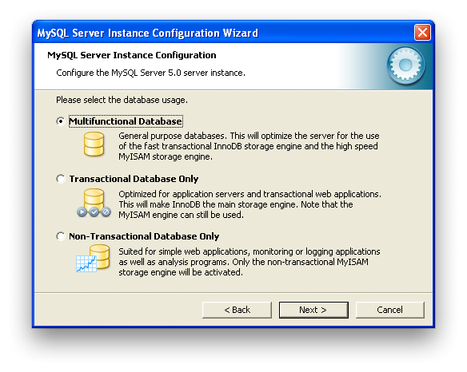Choose Transactional Database Only option
The image size is (467, 372).
[61, 179]
